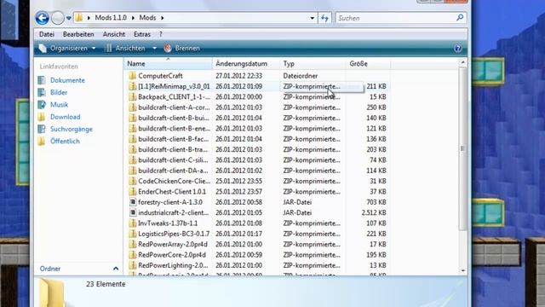Click the file list scrollbar down arrow
545x307 pixels.
(x=462, y=270)
